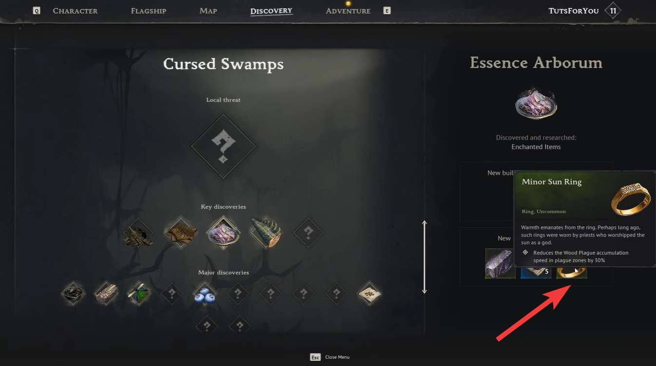The image size is (656, 366).
Task: Click the player level 11 badge
Action: pyautogui.click(x=613, y=11)
